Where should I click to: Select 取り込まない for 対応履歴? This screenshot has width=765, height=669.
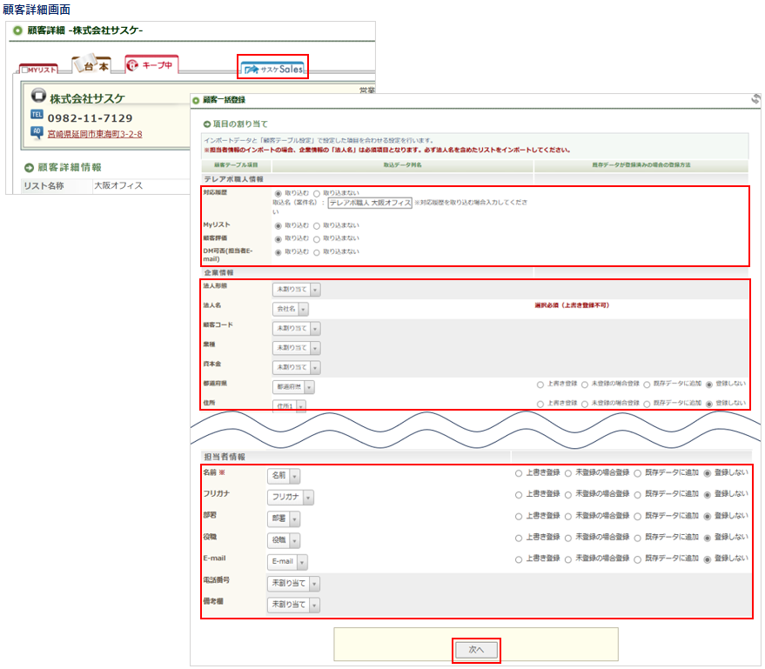tap(317, 194)
